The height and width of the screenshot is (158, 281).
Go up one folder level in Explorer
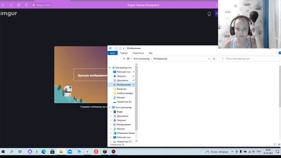click(x=124, y=59)
